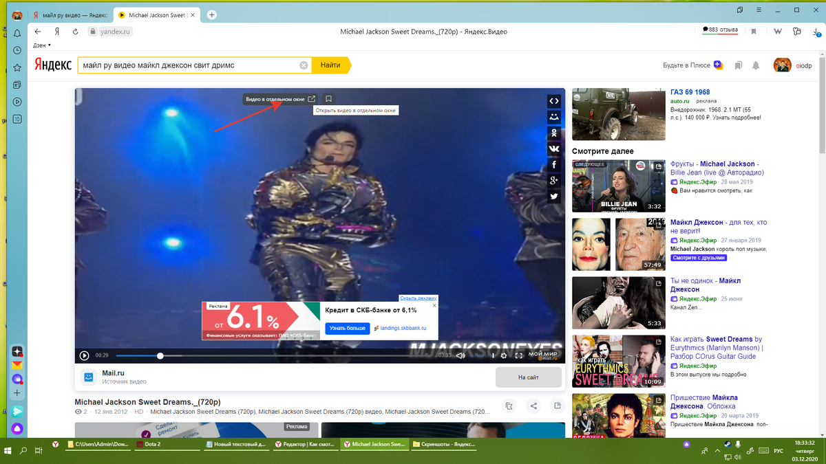Play the Michael Jackson video
Viewport: 826px width, 464px height.
pyautogui.click(x=84, y=355)
